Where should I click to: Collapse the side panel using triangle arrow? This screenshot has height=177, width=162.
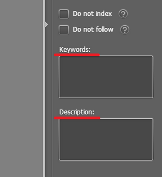[46, 24]
